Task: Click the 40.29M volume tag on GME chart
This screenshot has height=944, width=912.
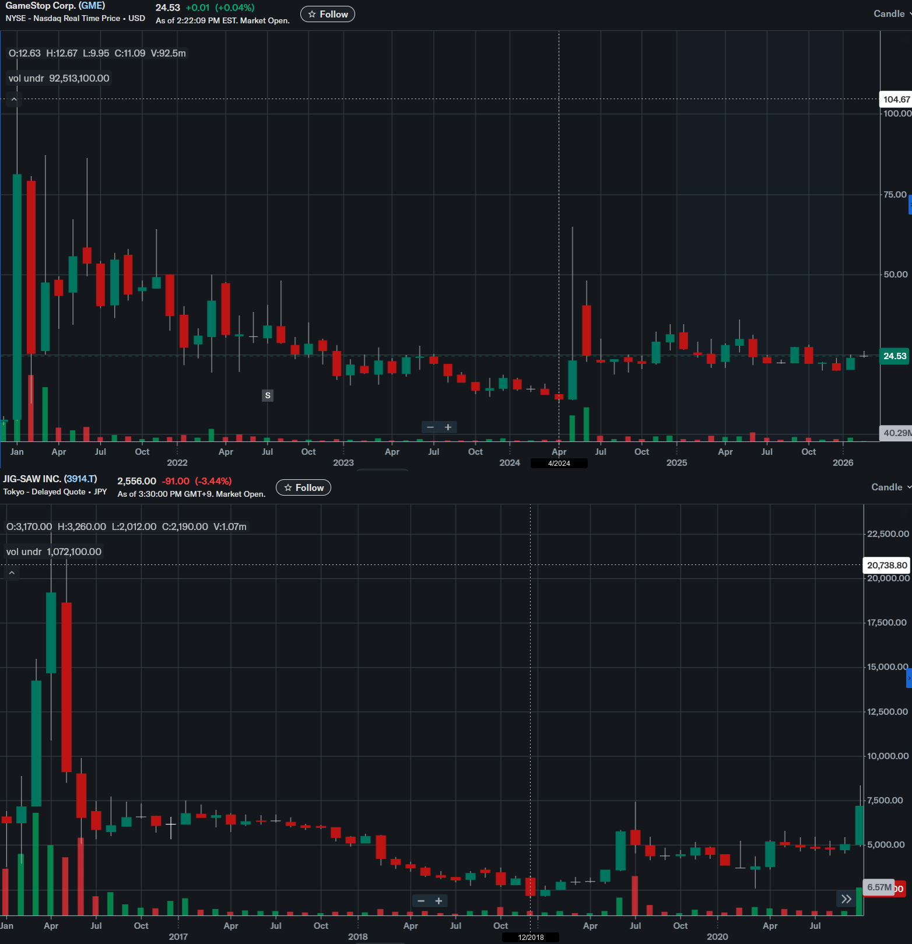Action: tap(896, 433)
